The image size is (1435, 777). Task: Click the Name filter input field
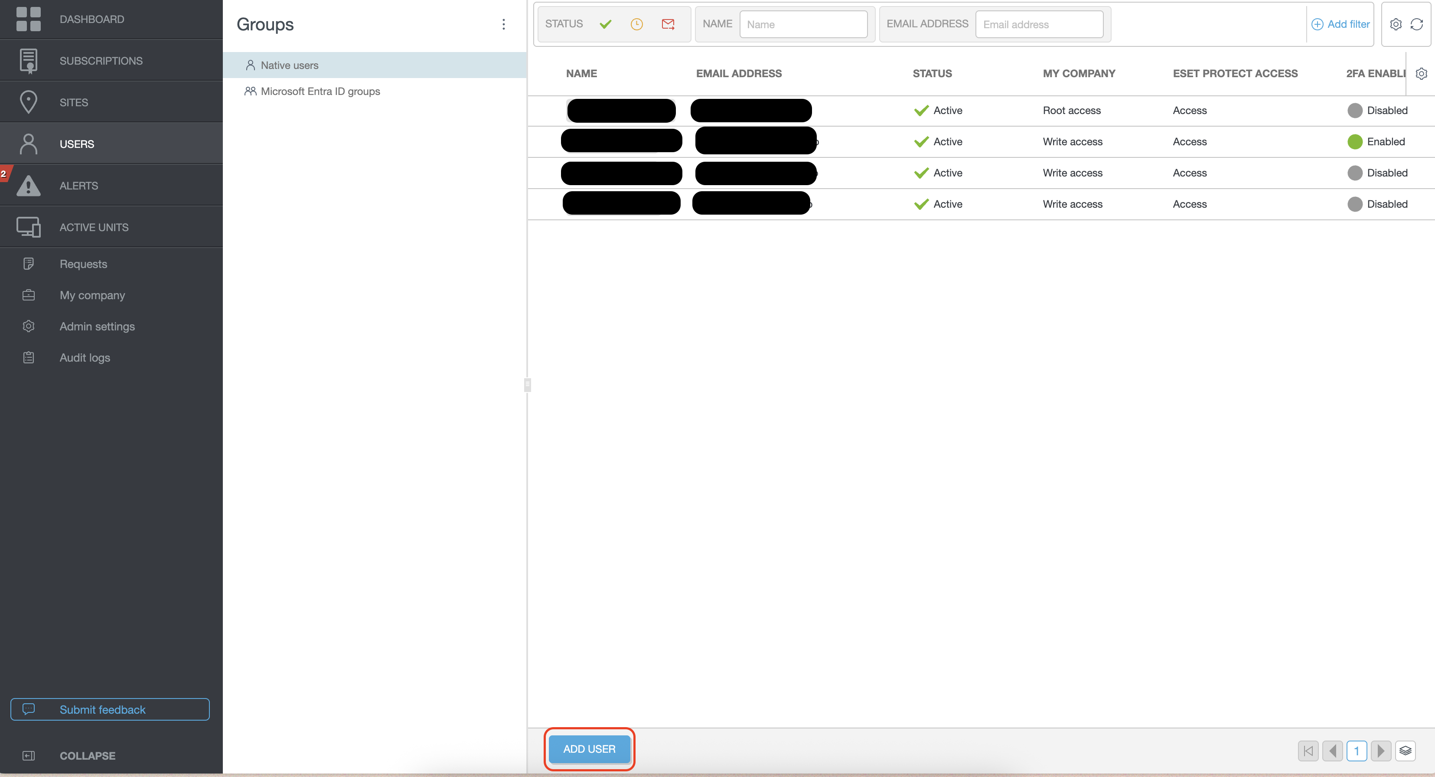803,24
